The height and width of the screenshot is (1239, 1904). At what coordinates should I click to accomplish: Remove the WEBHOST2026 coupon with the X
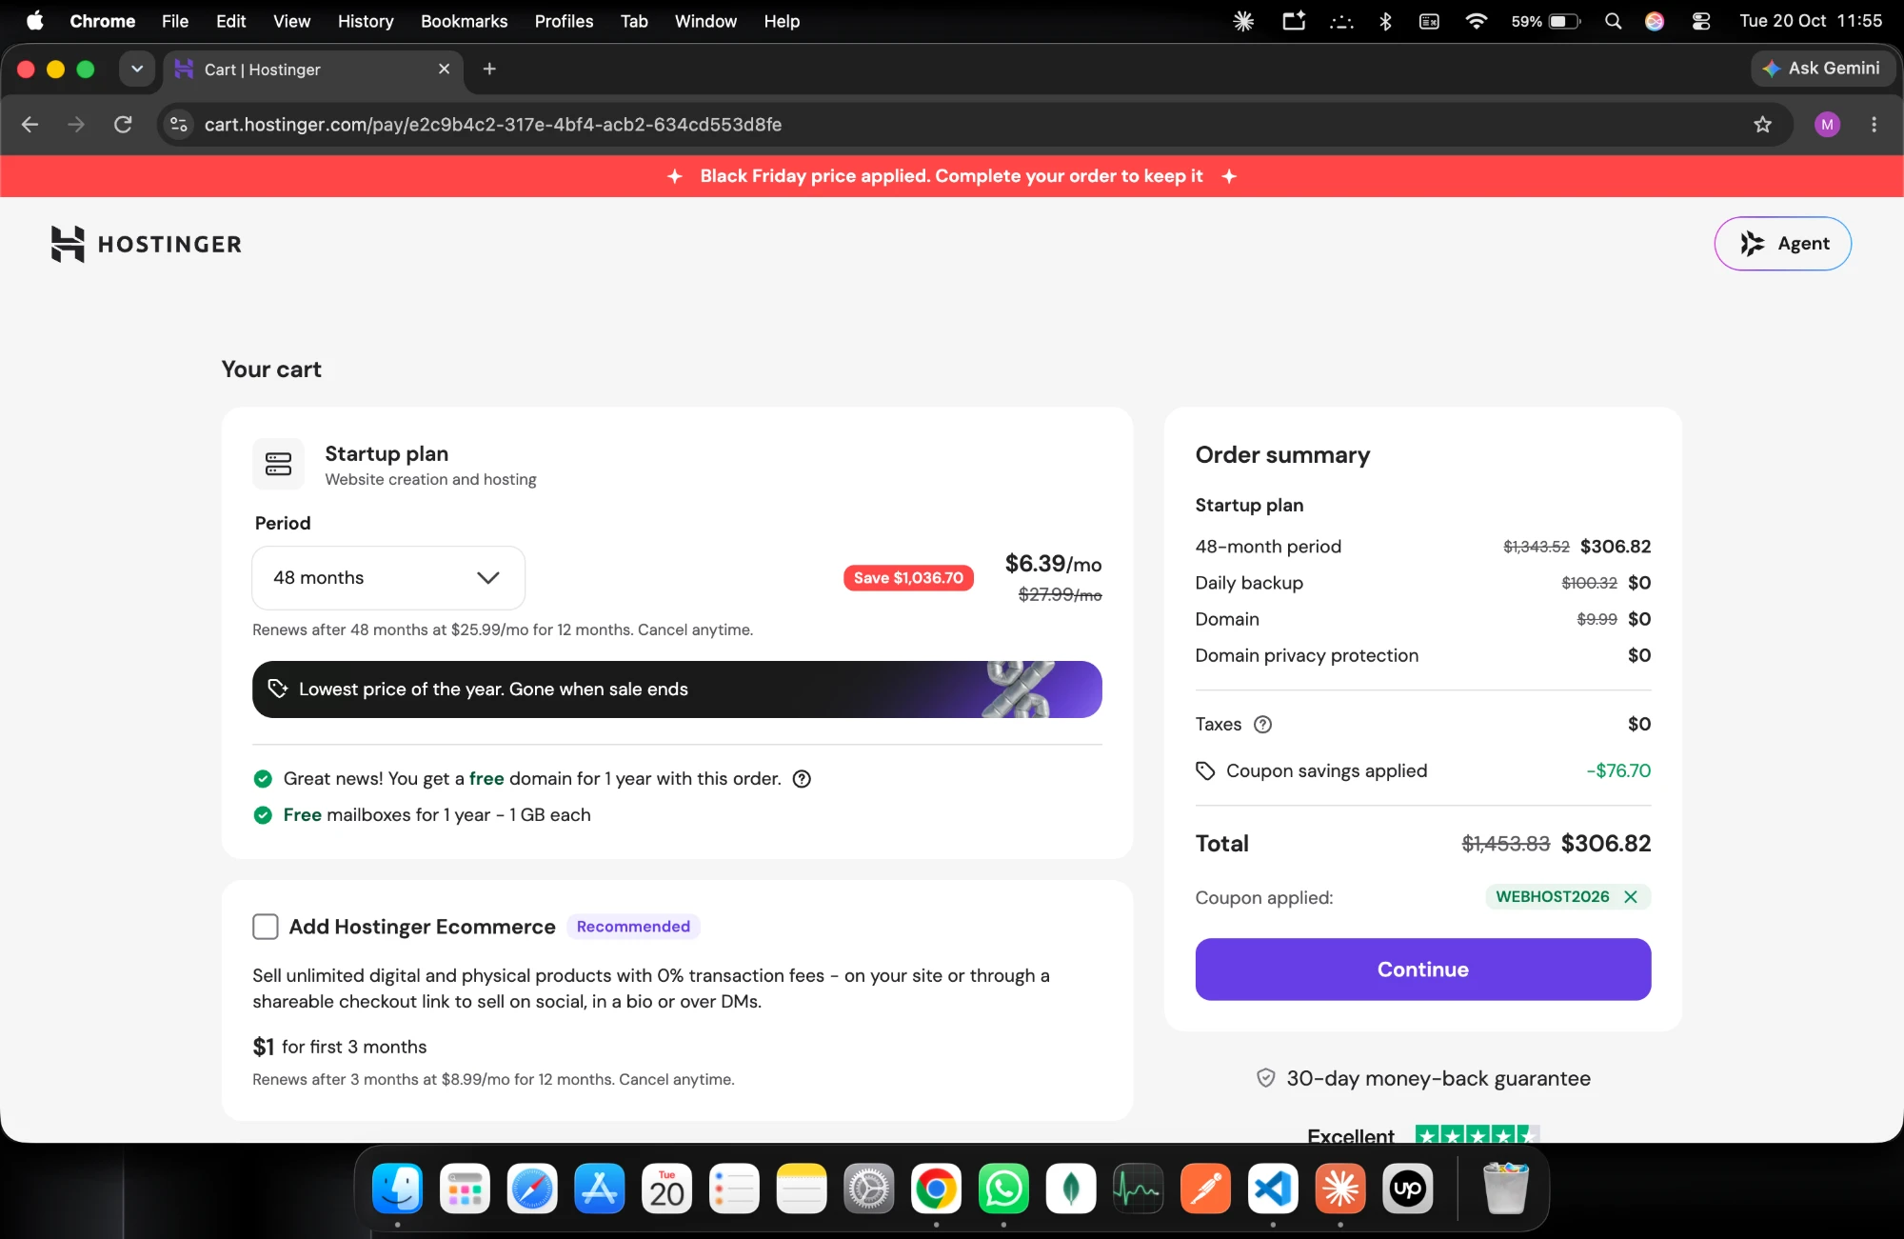pos(1631,897)
